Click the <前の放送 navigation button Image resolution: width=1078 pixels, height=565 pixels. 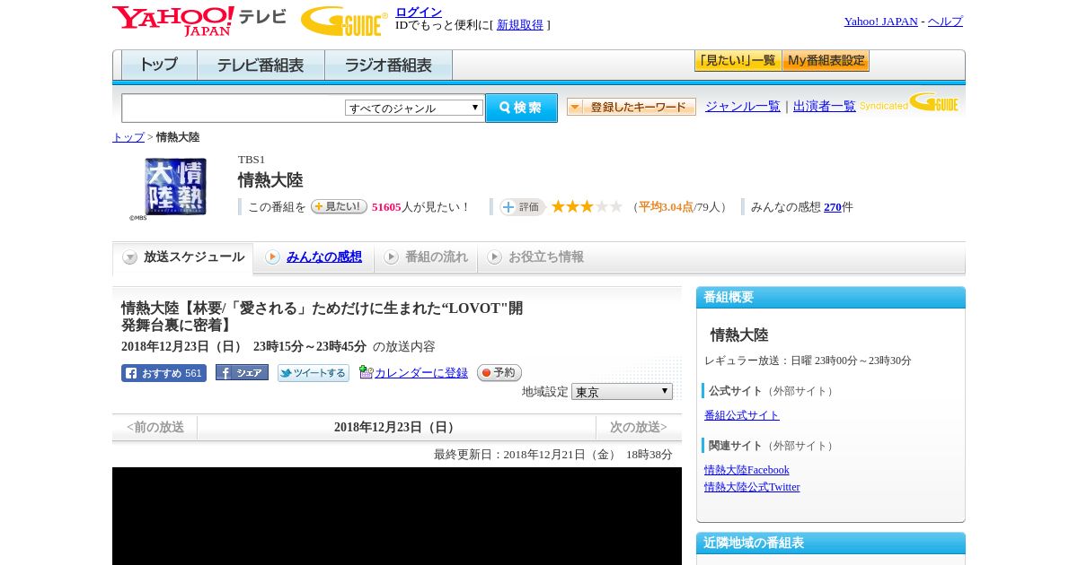[x=155, y=428]
